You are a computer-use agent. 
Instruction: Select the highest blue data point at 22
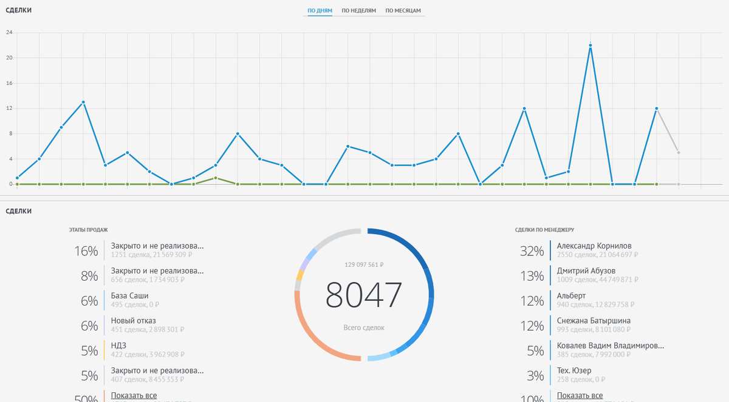[x=590, y=45]
